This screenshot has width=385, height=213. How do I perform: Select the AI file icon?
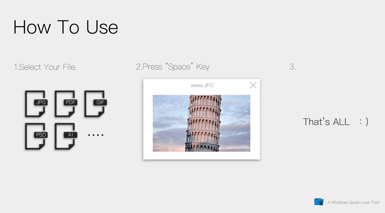click(66, 136)
